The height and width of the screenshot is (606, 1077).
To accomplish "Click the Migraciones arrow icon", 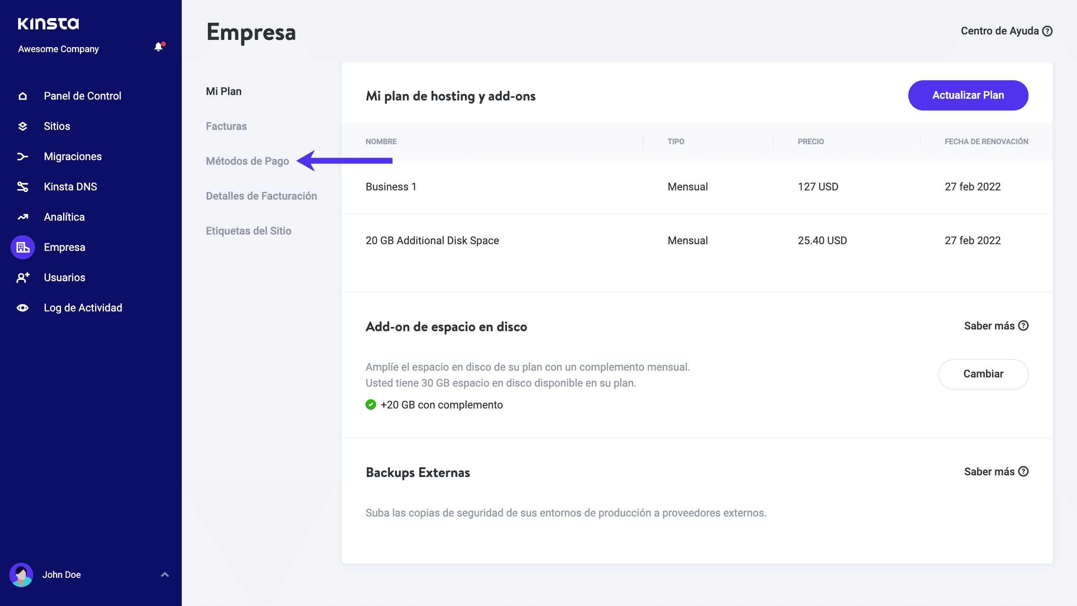I will click(23, 156).
